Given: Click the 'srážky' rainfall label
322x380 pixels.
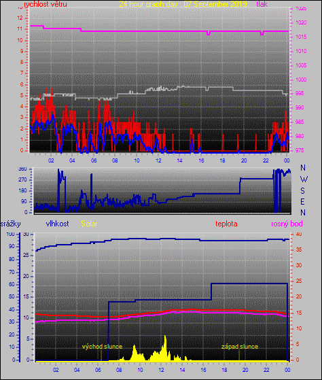Looking at the screenshot, I should click(10, 224).
